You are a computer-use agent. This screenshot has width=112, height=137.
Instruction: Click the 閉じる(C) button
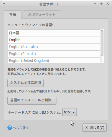pyautogui.click(x=94, y=128)
